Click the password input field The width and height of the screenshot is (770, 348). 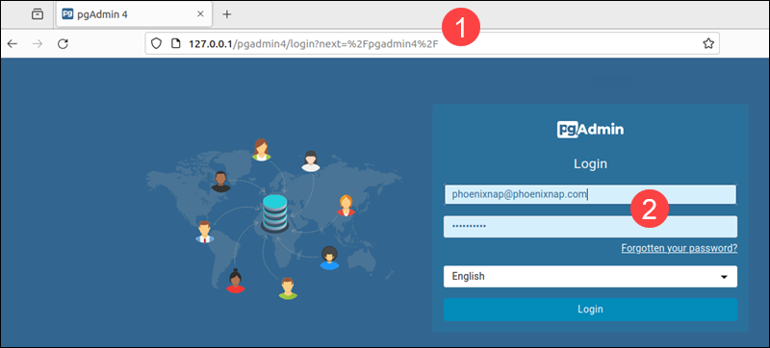coord(590,227)
